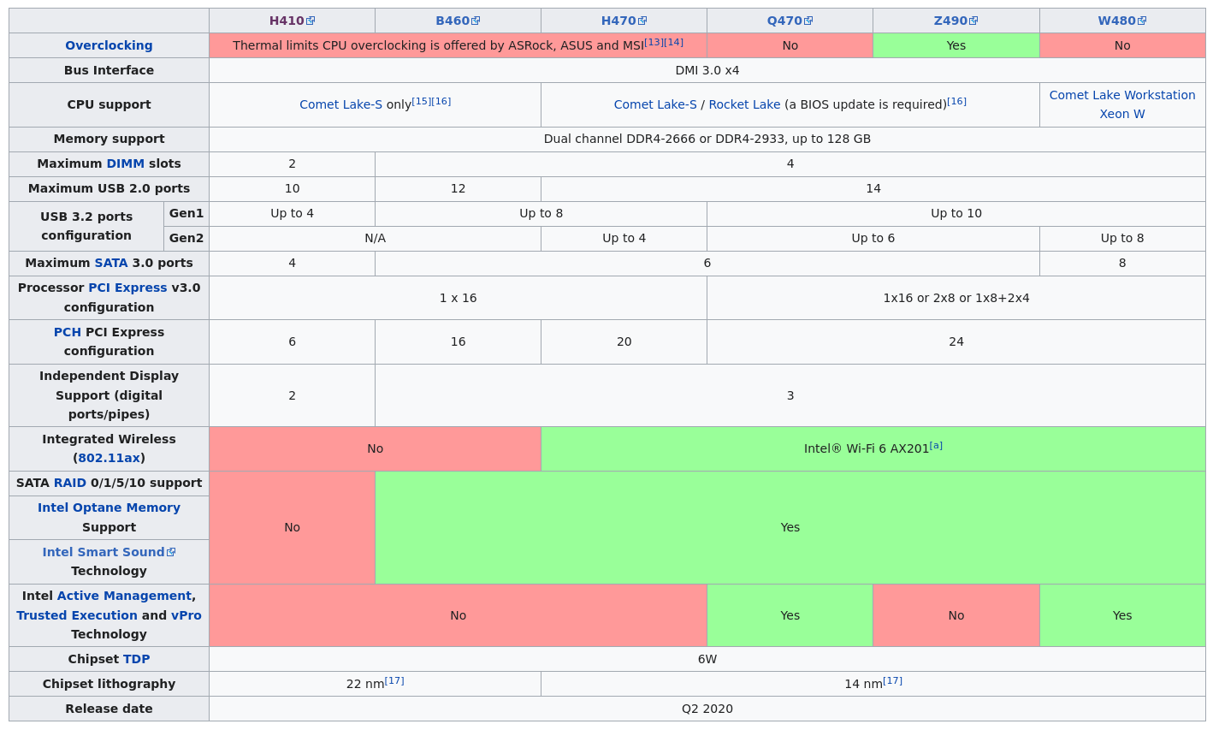
Task: Open the PCH link
Action: tap(68, 332)
